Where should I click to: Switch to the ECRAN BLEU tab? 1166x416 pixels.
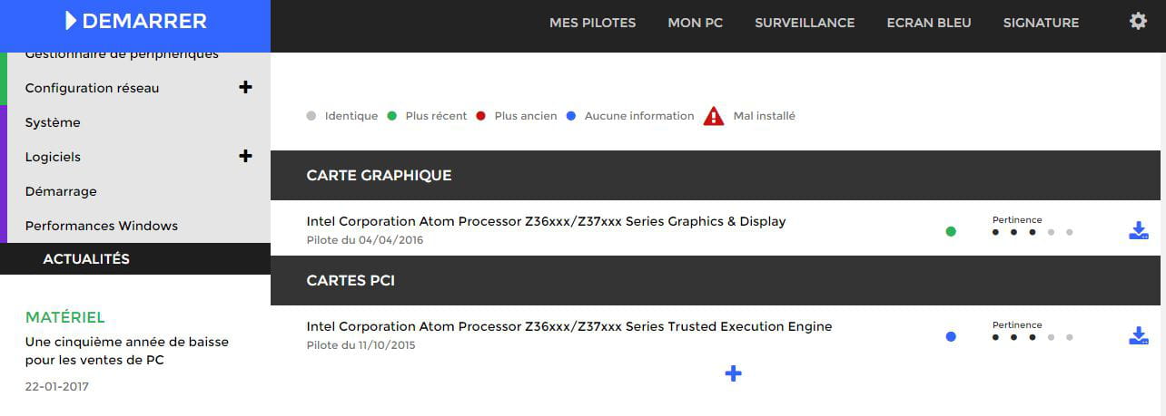click(929, 23)
